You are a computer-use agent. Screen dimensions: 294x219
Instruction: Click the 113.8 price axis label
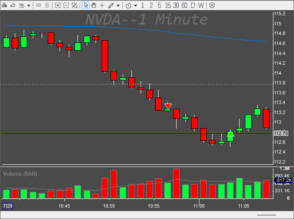280,83
